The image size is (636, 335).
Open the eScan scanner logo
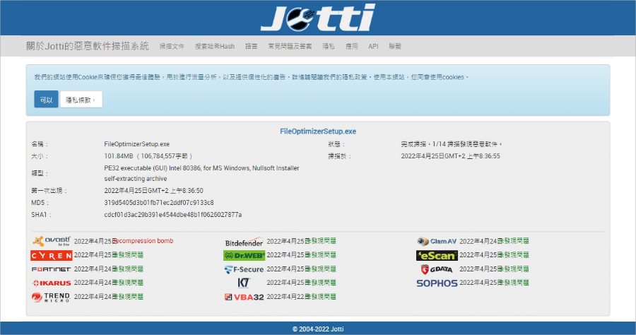click(x=437, y=255)
